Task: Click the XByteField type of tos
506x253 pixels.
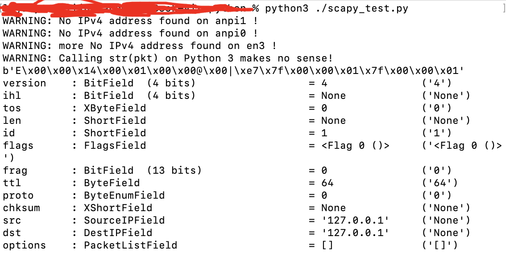Action: pyautogui.click(x=115, y=108)
